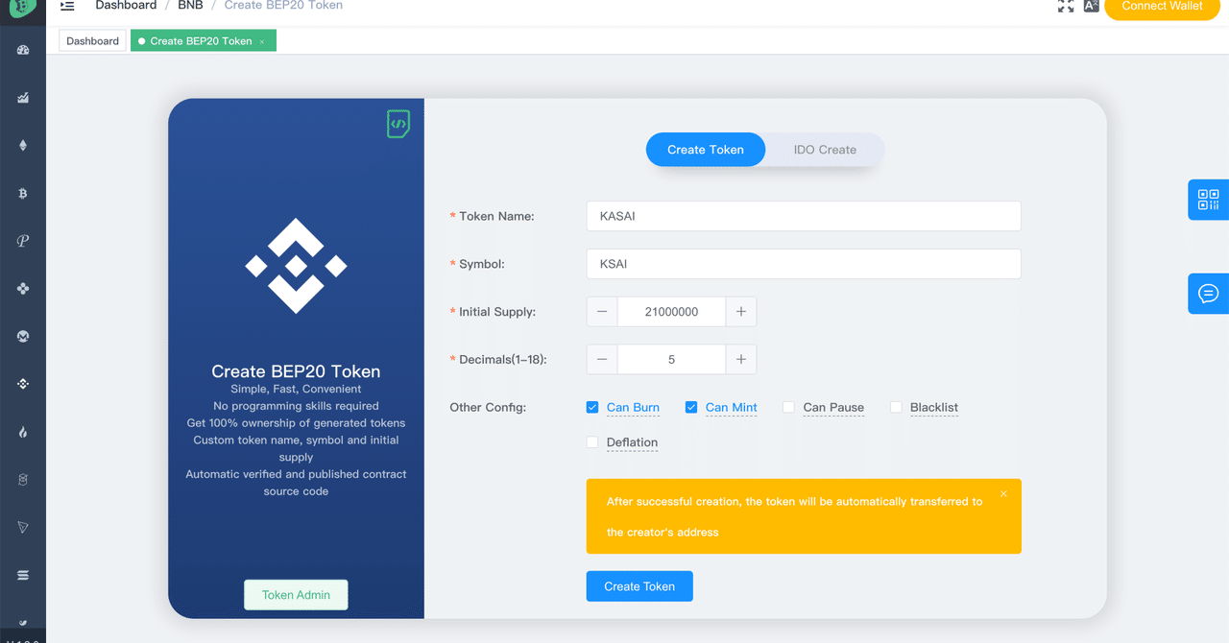Open the dashboard gauge icon in sidebar
The height and width of the screenshot is (643, 1229).
point(23,49)
